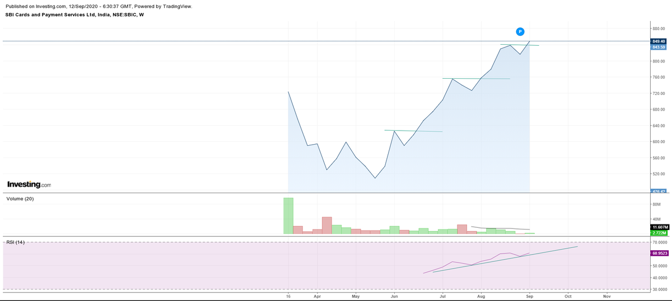The width and height of the screenshot is (672, 301).
Task: Click the 70.0000 RSI axis label
Action: 659,242
